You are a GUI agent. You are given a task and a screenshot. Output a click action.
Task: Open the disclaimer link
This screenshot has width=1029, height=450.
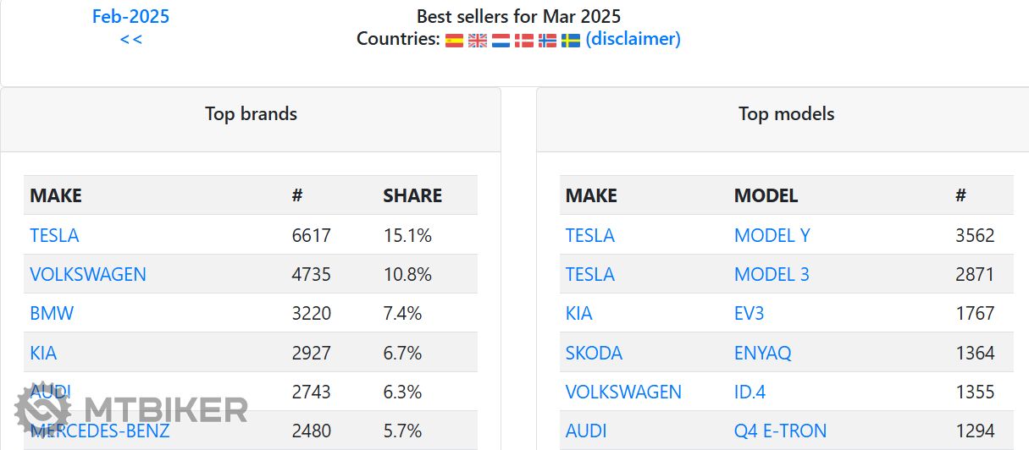(x=633, y=39)
